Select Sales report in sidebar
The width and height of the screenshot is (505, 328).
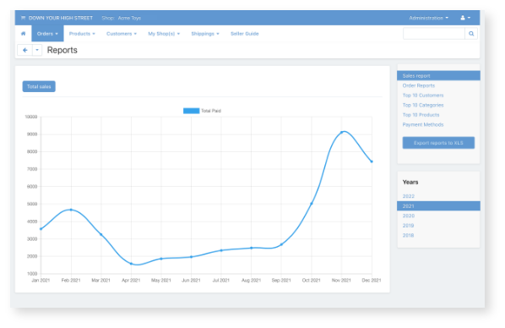coord(438,76)
